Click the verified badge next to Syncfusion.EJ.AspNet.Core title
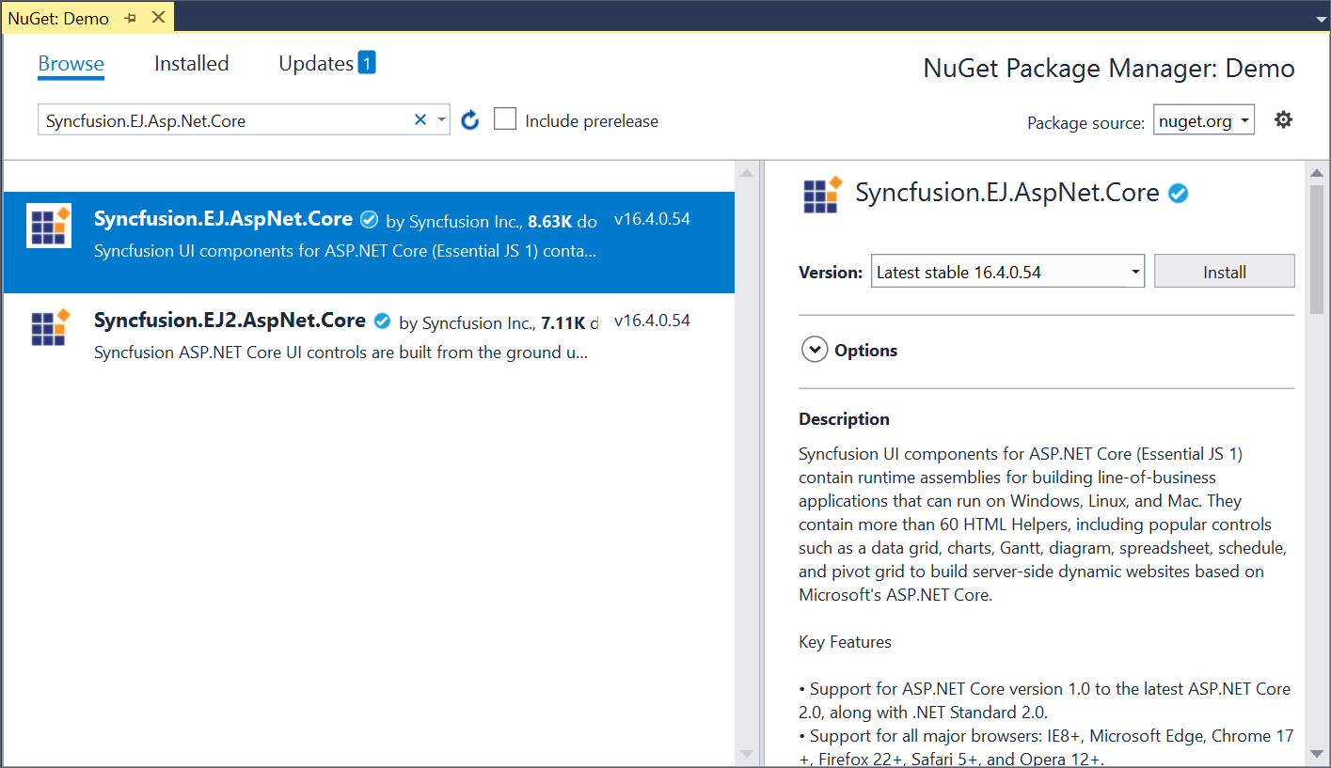Screen dimensions: 1331x768 369,219
